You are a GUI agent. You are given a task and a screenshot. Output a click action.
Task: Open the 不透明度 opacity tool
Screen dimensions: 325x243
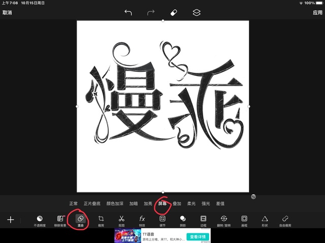click(40, 220)
